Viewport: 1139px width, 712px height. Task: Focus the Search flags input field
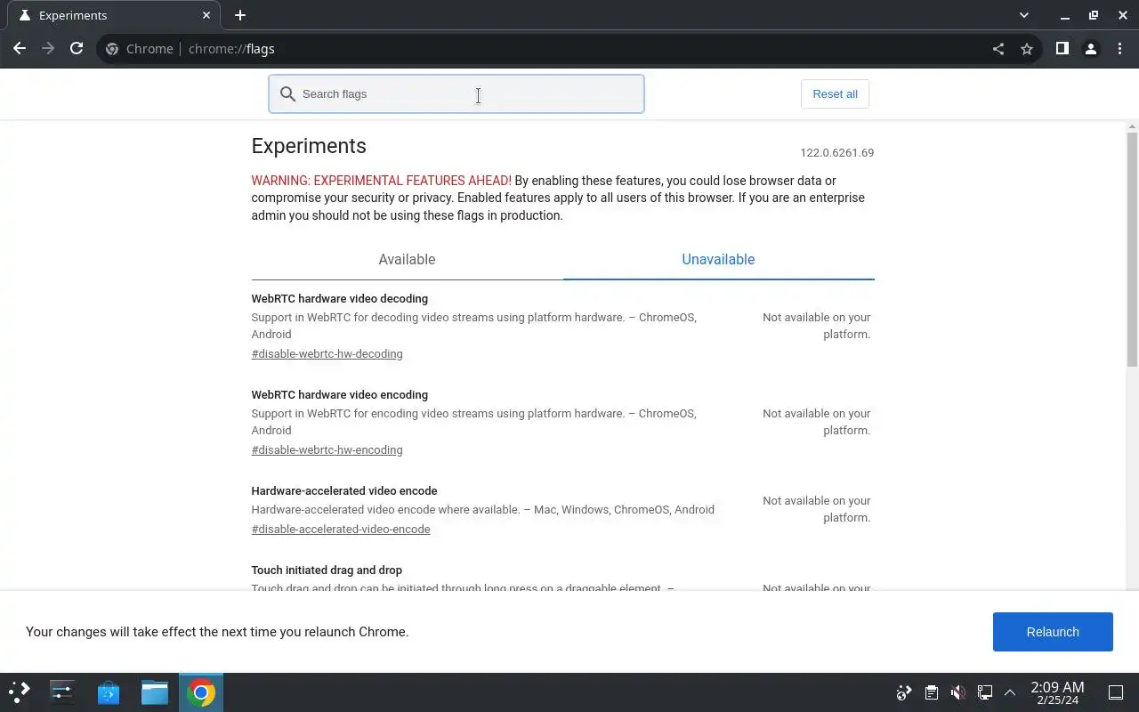(x=456, y=93)
